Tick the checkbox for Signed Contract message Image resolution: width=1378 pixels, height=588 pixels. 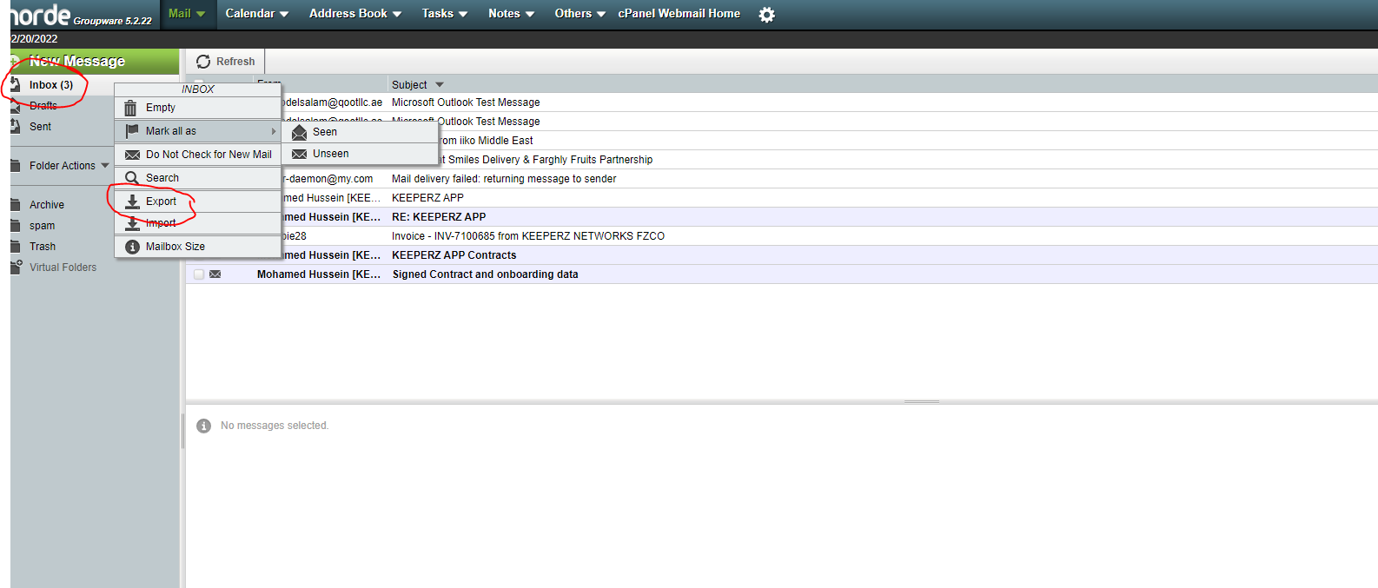point(199,274)
